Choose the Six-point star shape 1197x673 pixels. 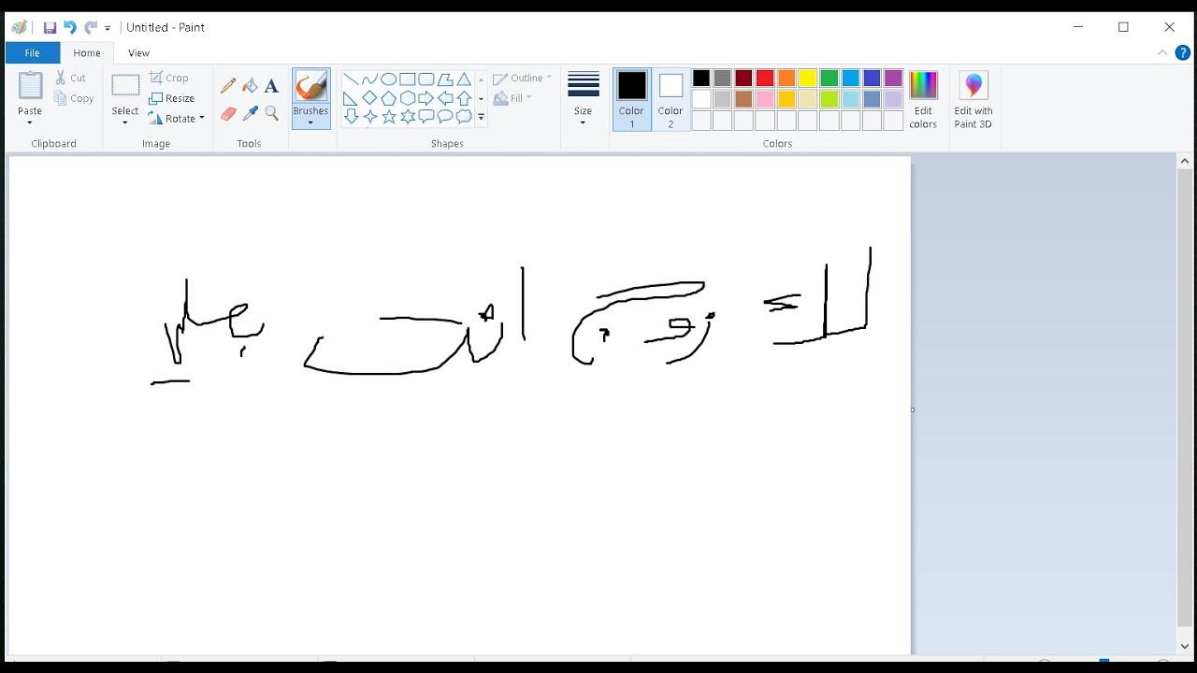coord(408,117)
